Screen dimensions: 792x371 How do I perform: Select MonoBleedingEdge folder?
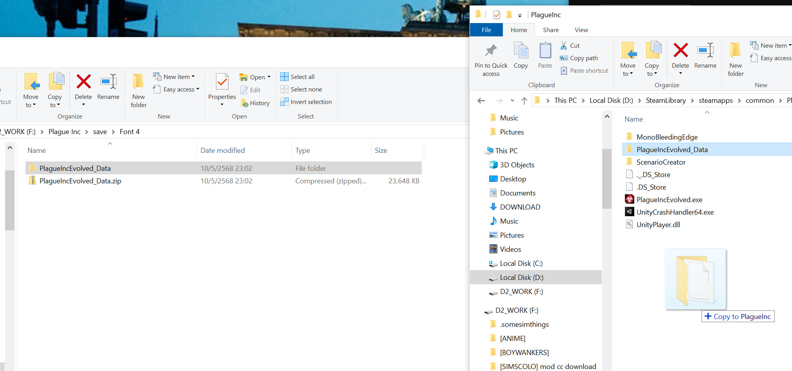point(667,137)
